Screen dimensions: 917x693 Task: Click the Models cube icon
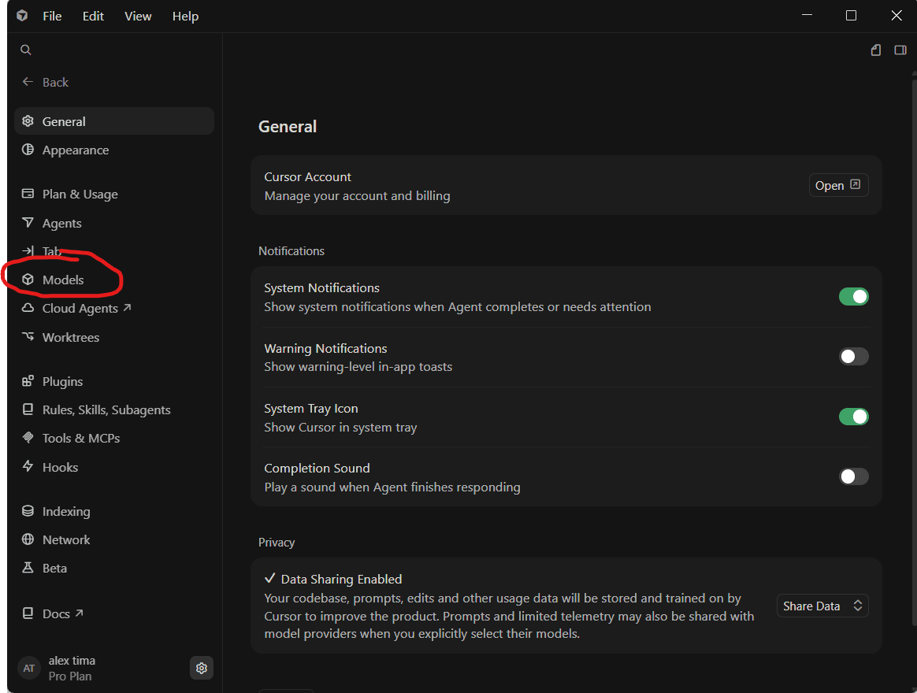(x=28, y=280)
